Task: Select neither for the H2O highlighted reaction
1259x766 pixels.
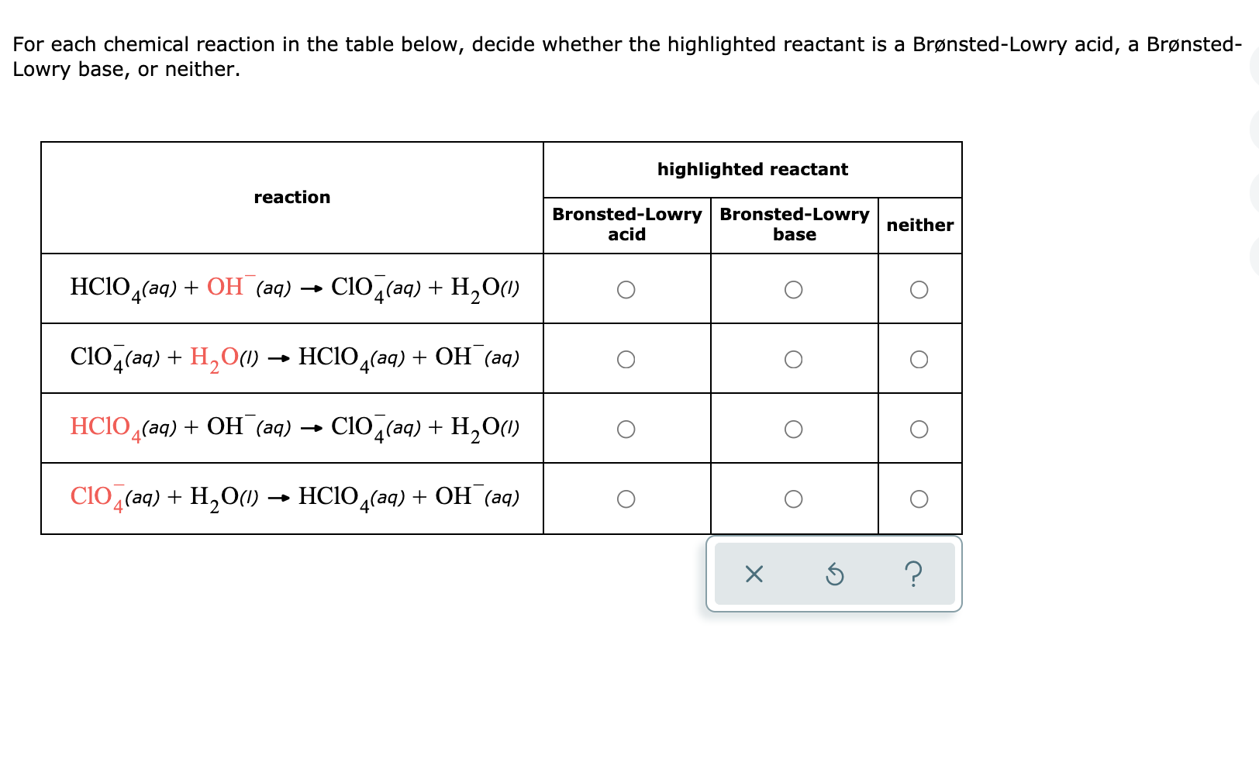Action: pos(919,359)
